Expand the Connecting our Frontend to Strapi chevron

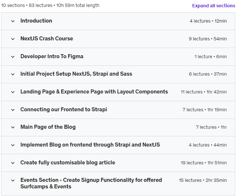[x=13, y=110]
